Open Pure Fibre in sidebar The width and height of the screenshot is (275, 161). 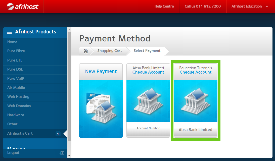16,51
